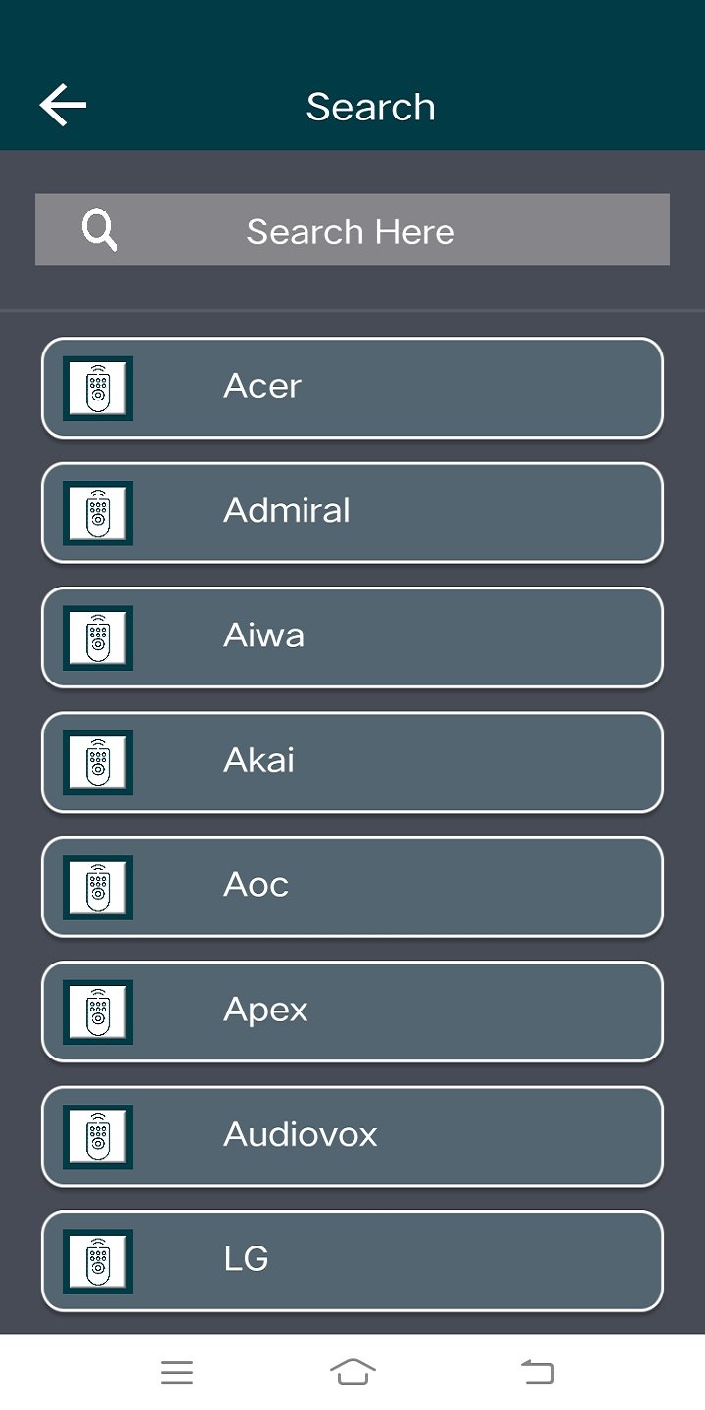Image resolution: width=705 pixels, height=1410 pixels.
Task: Choose the LG brand label
Action: coord(246,1258)
